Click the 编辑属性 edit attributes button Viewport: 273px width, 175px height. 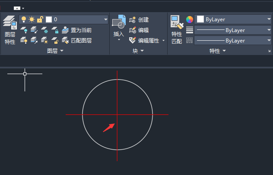pyautogui.click(x=144, y=41)
